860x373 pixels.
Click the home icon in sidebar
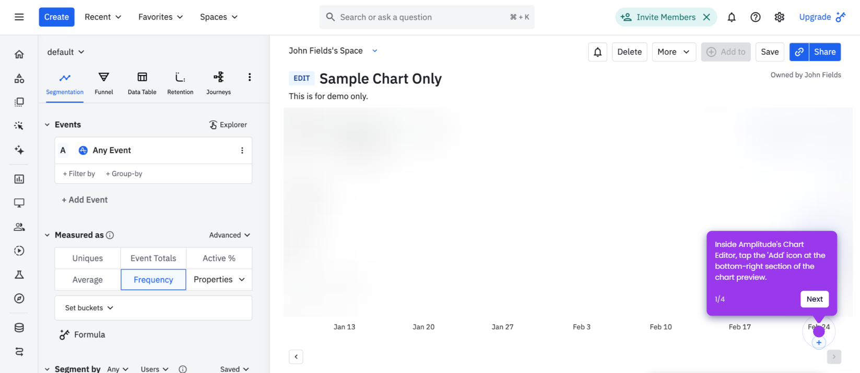[x=19, y=54]
